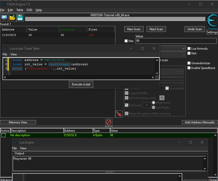The image size is (218, 181).
Task: Click the scan Value input field
Action: [x=176, y=41]
